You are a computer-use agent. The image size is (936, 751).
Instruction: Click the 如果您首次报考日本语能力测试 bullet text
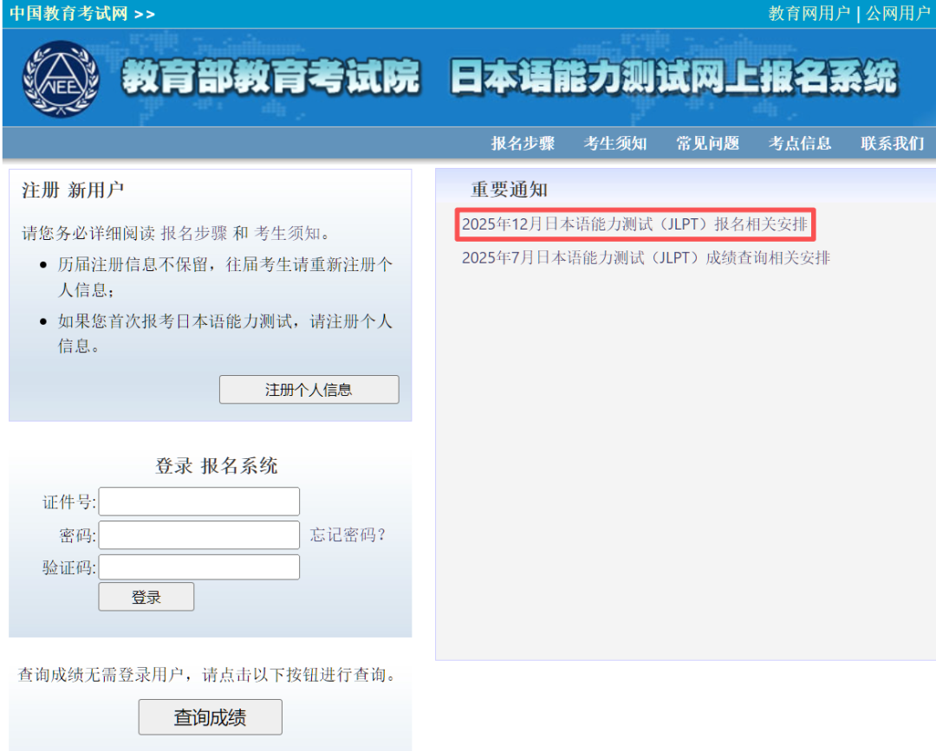tap(225, 333)
